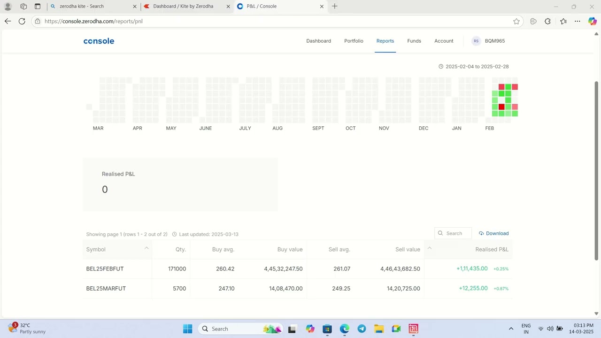Open the Windows Start menu
The image size is (601, 338).
pos(187,329)
